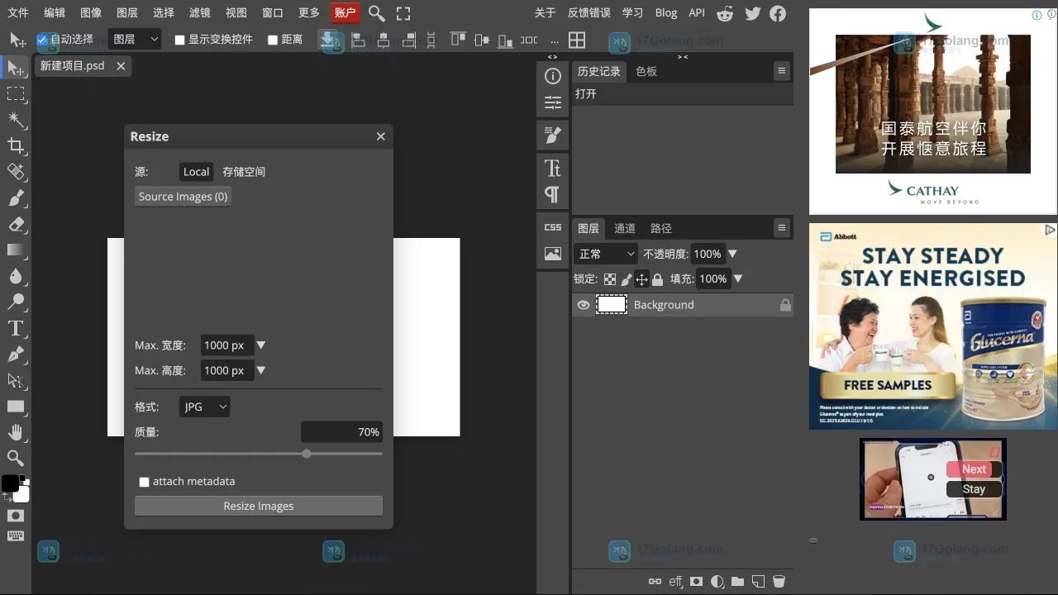The image size is (1058, 595).
Task: Open the Max. 高度 preset arrow
Action: pos(261,370)
